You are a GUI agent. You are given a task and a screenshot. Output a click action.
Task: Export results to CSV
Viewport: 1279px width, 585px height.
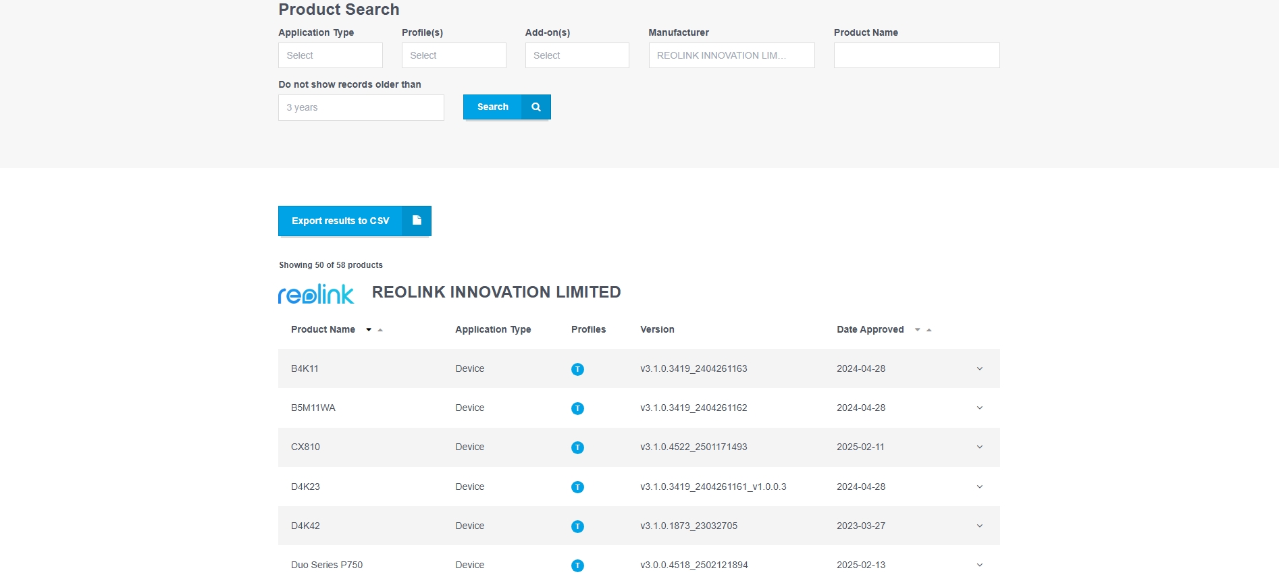tap(340, 221)
